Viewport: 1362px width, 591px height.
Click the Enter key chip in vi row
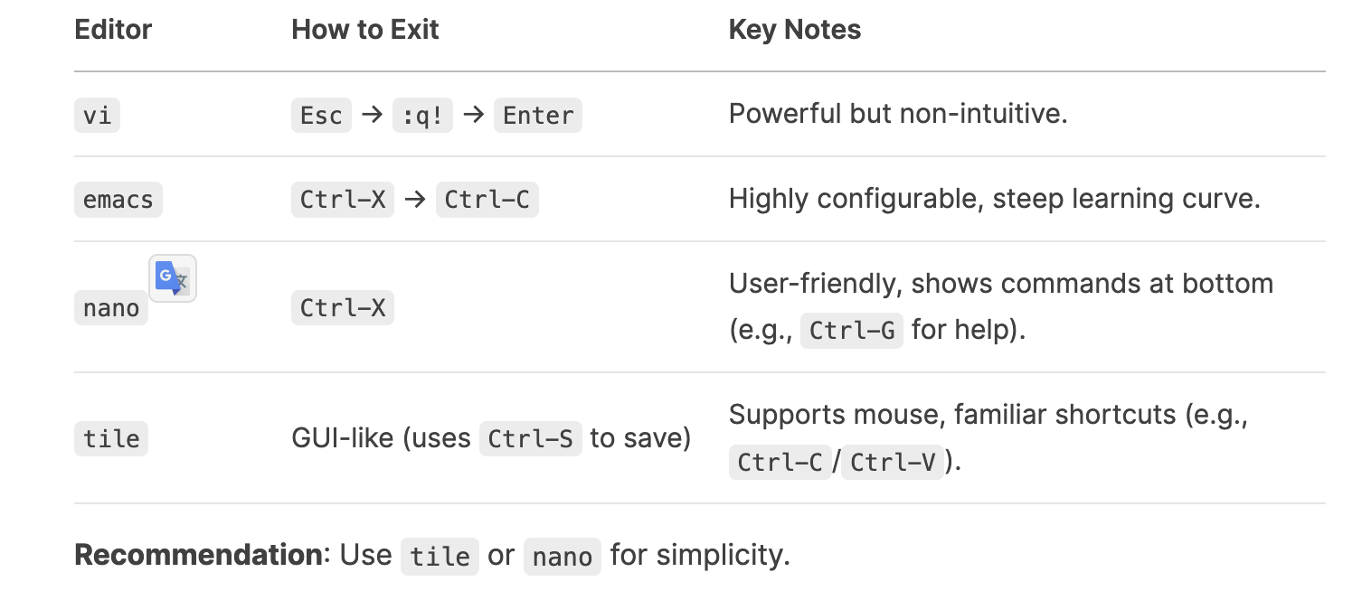click(538, 116)
